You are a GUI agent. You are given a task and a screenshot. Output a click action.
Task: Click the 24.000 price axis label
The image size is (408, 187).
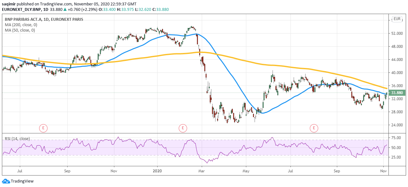[x=397, y=125]
